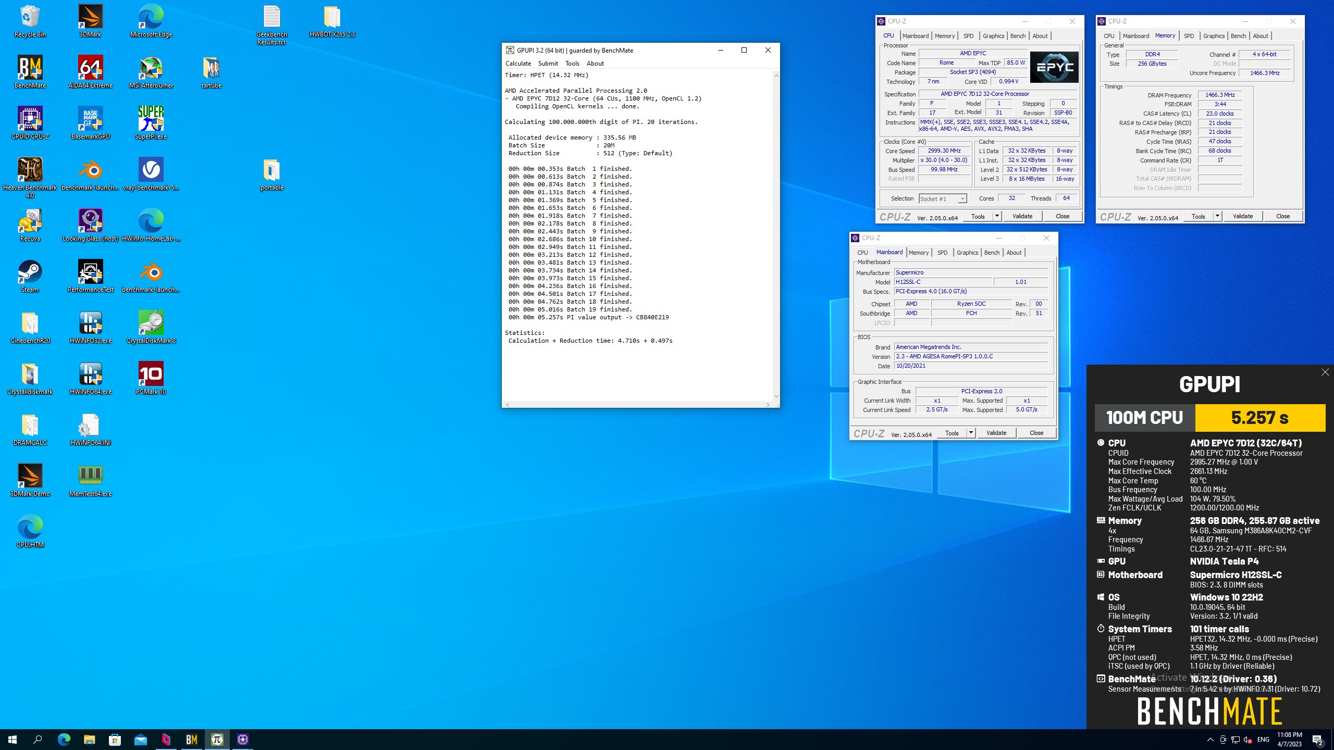
Task: Open the Windows Start menu
Action: [x=13, y=740]
